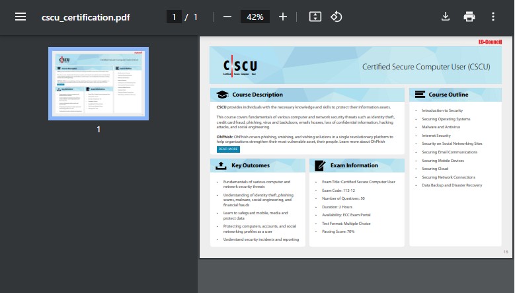
Task: Click the Course Description heading
Action: tap(258, 95)
